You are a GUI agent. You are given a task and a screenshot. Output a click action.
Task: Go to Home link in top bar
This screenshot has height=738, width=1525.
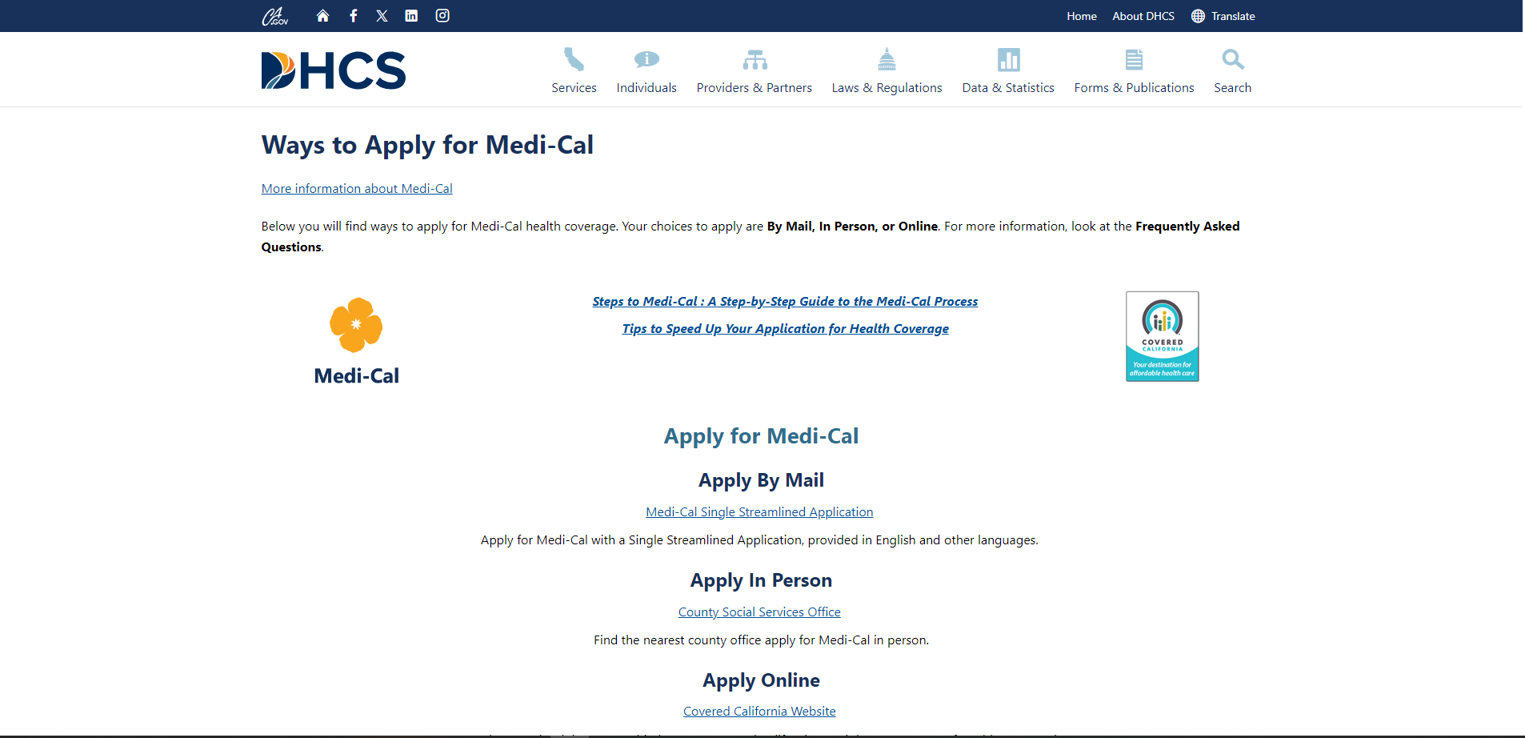pyautogui.click(x=1082, y=16)
